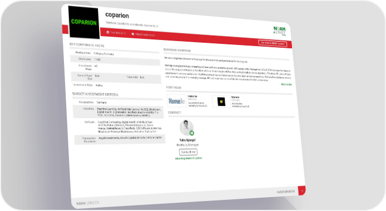Click the black Wirelane portfolio logo

tap(221, 102)
